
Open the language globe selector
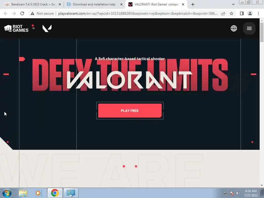[x=234, y=28]
